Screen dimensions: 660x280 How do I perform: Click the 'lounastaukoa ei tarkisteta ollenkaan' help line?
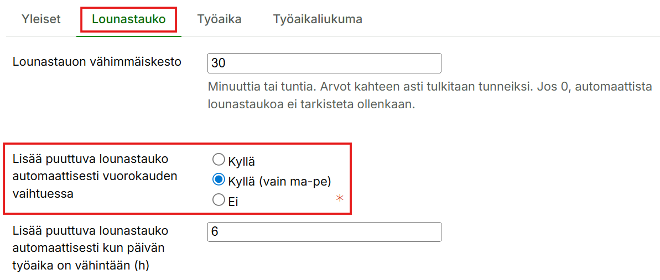311,104
